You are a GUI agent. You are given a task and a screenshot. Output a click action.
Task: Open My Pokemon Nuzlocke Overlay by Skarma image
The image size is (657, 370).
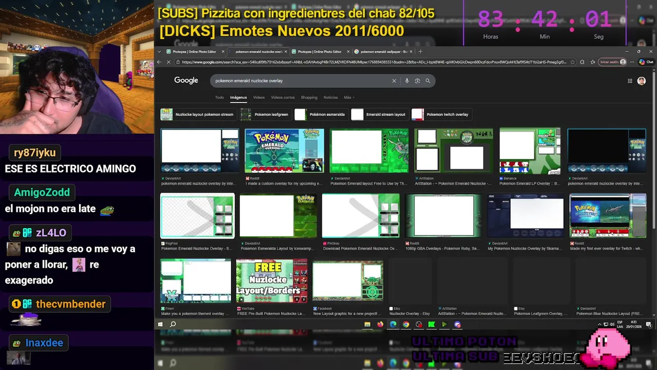pyautogui.click(x=525, y=216)
